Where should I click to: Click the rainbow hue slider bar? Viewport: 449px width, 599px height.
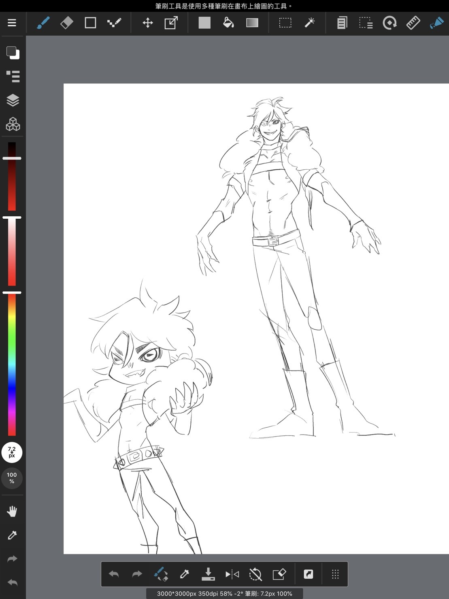pyautogui.click(x=12, y=365)
